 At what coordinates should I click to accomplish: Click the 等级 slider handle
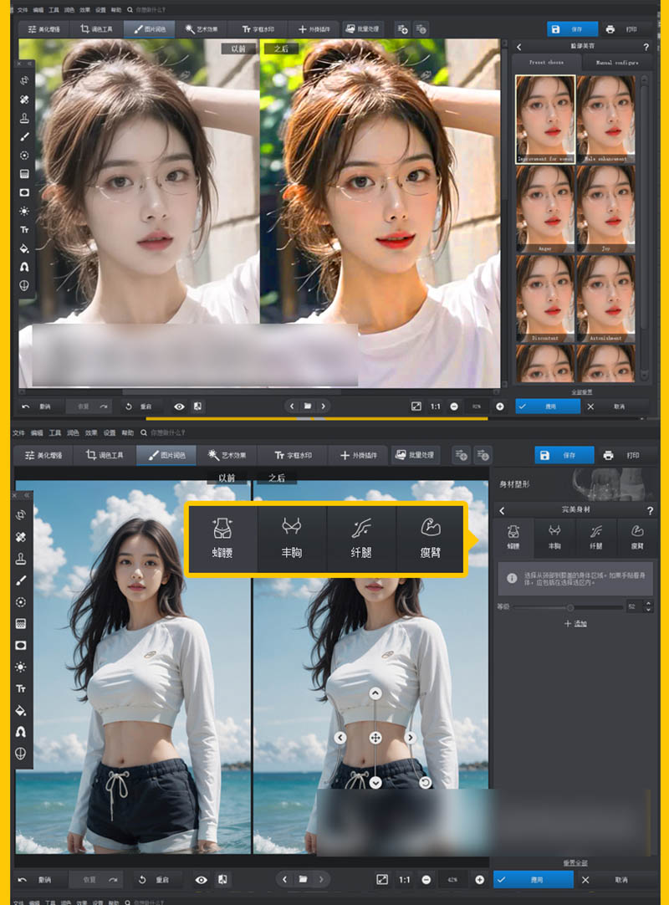[x=570, y=607]
